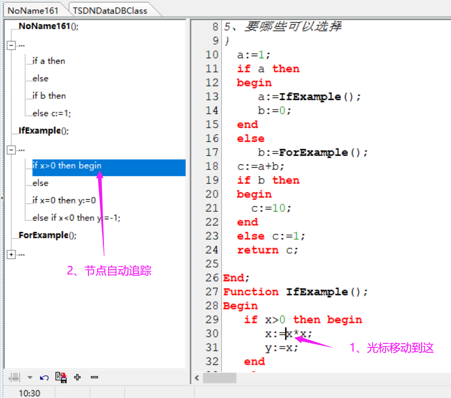Screen dimensions: 451x398
Task: Click the indent/sync lines icon in tree toolbar
Action: pyautogui.click(x=14, y=377)
